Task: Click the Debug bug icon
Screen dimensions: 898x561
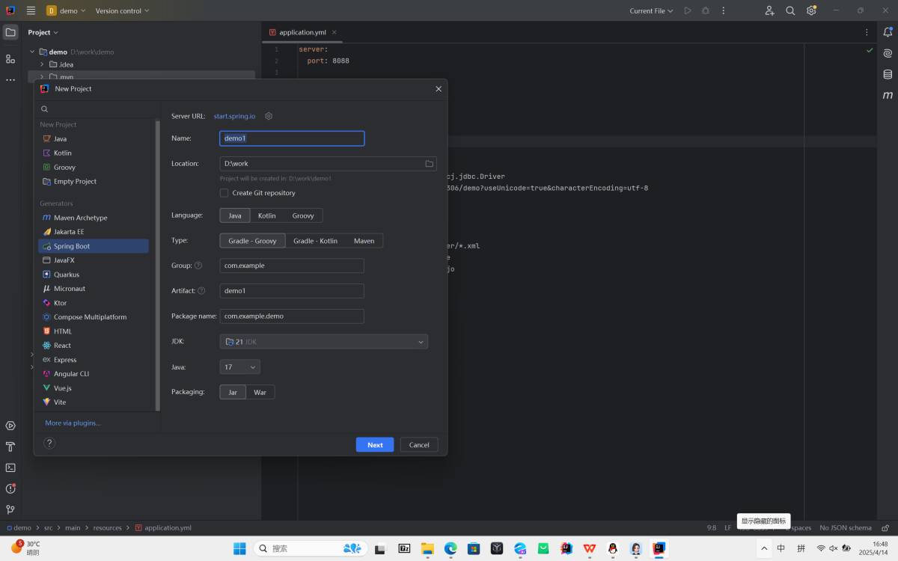Action: [706, 10]
